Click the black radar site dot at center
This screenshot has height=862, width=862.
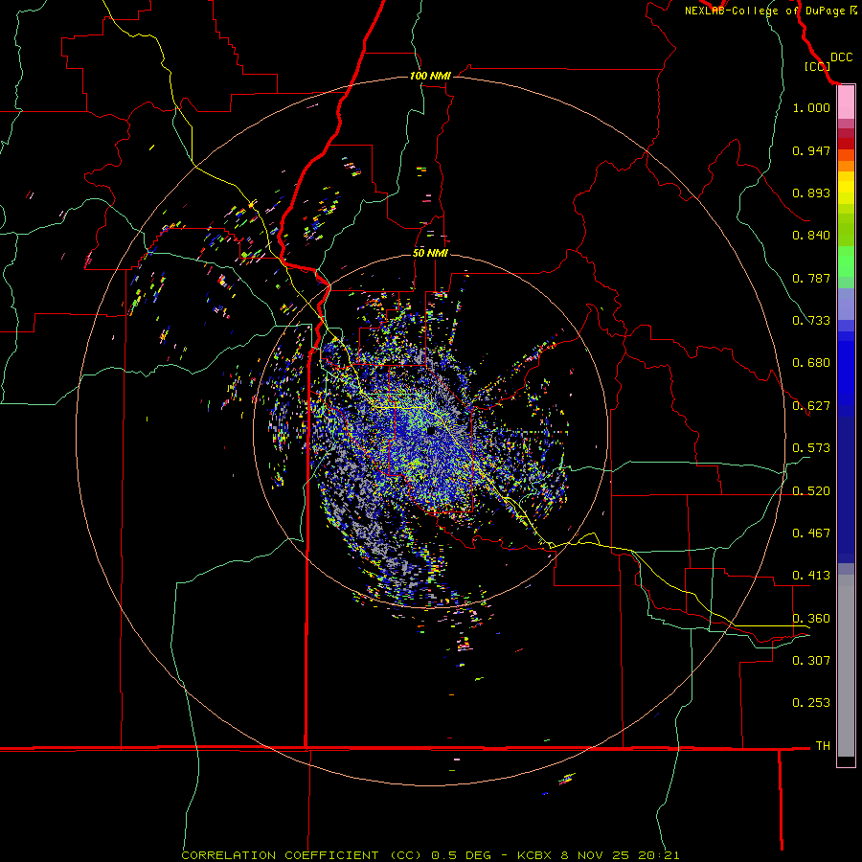(432, 431)
